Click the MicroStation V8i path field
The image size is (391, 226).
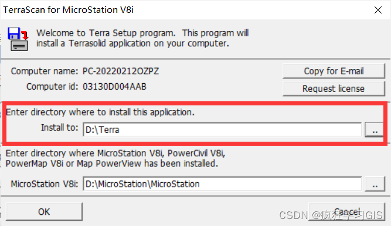tap(222, 184)
